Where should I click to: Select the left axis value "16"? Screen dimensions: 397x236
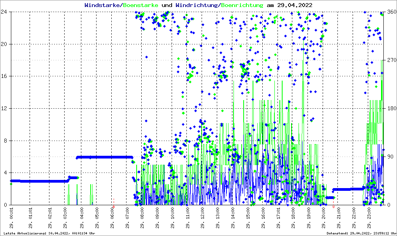(4, 76)
